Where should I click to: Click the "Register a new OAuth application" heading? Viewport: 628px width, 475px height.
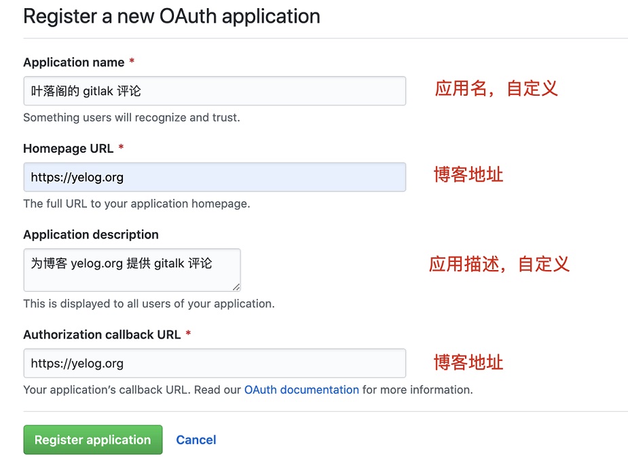(172, 16)
